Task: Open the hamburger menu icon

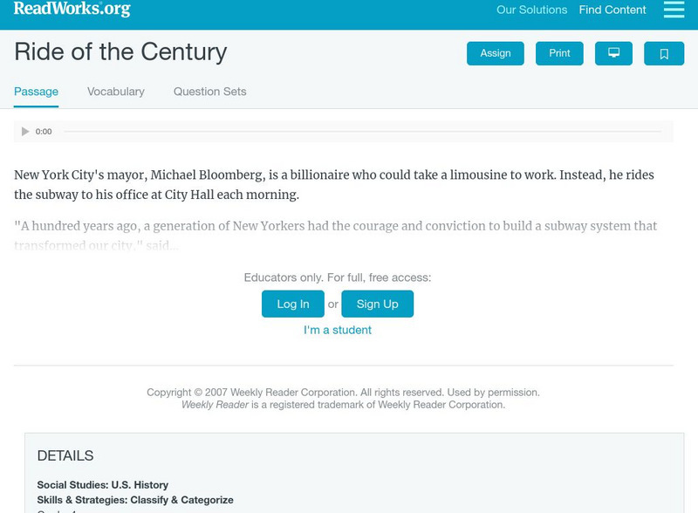Action: 674,10
